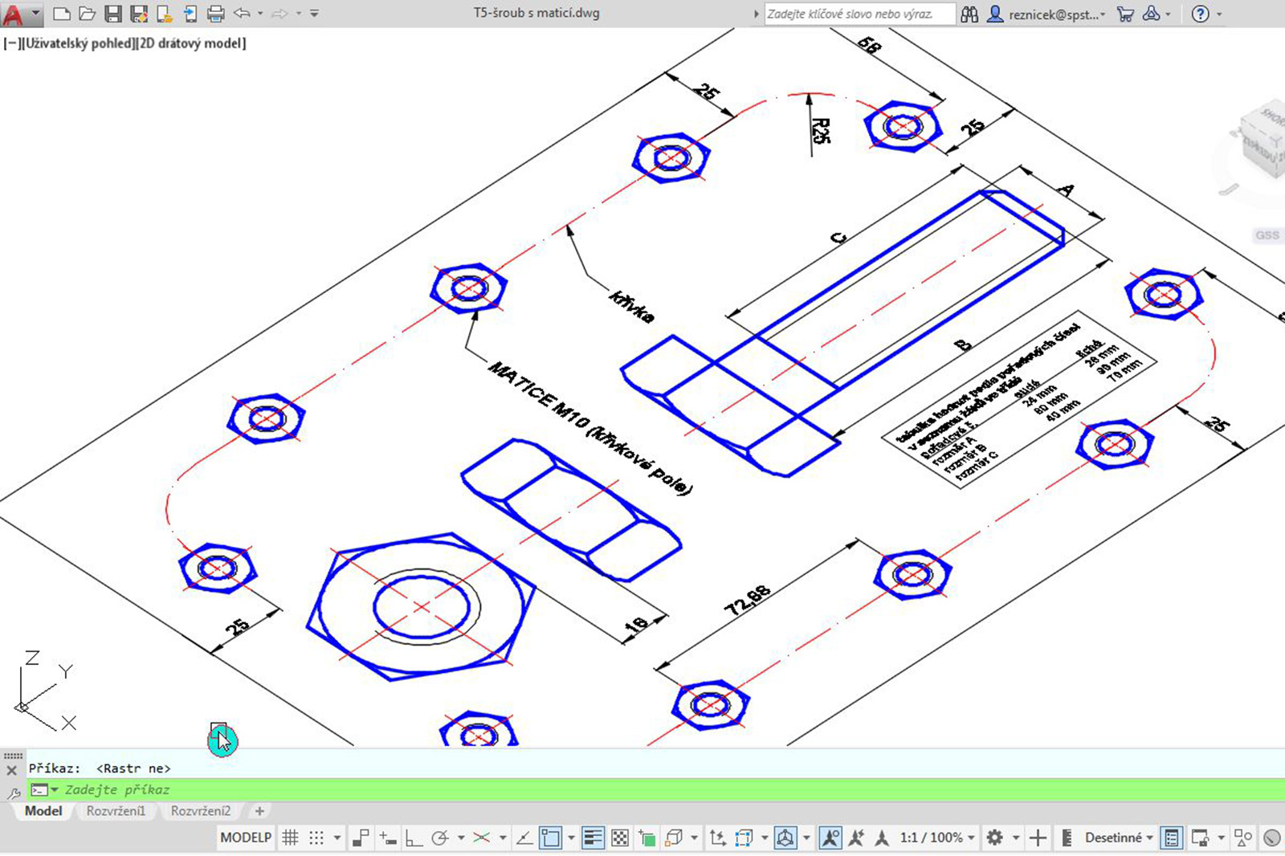Toggle lineweight display in status bar

point(593,838)
